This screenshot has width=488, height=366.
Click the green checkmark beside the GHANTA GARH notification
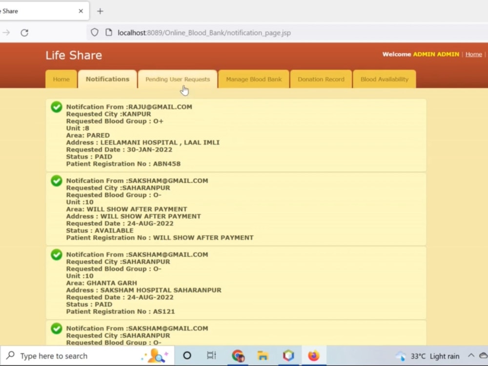56,254
